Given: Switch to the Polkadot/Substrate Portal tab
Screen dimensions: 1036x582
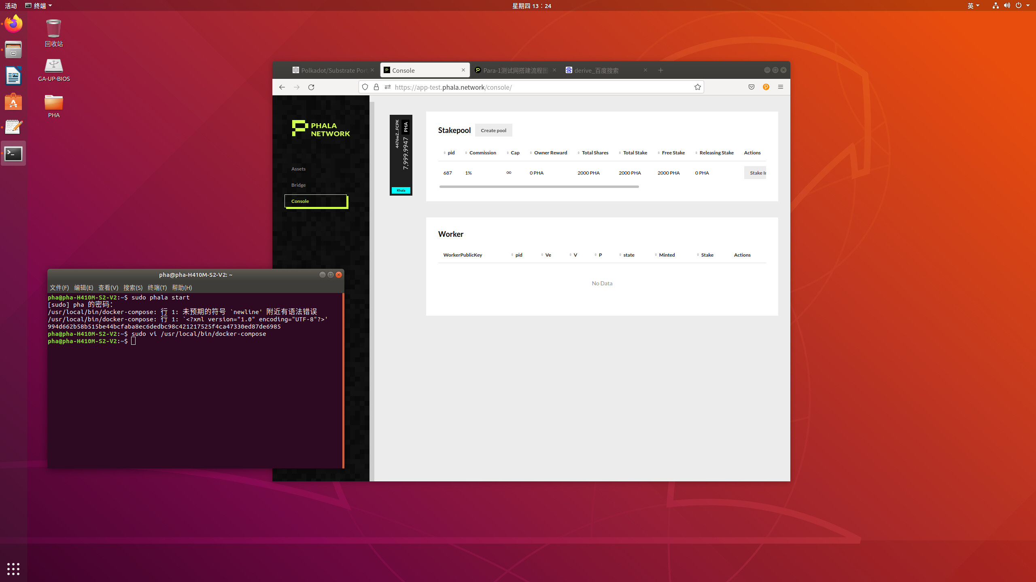Looking at the screenshot, I should 330,70.
